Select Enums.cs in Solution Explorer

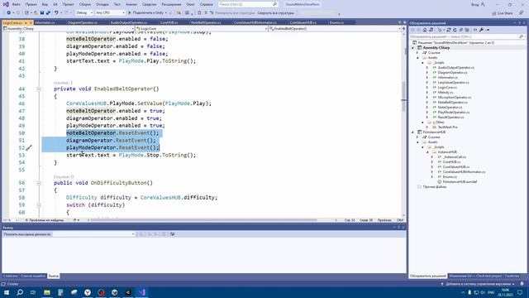pyautogui.click(x=450, y=176)
